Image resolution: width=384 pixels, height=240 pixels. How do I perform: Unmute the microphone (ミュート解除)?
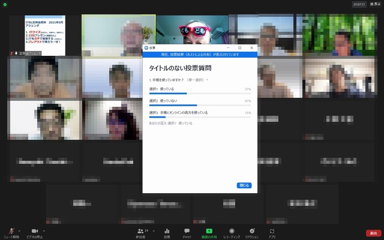click(11, 232)
